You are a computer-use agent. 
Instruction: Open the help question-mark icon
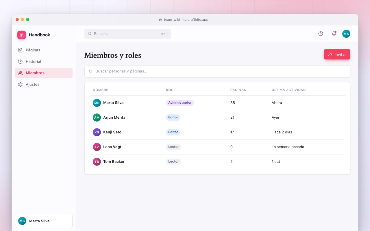tap(321, 33)
